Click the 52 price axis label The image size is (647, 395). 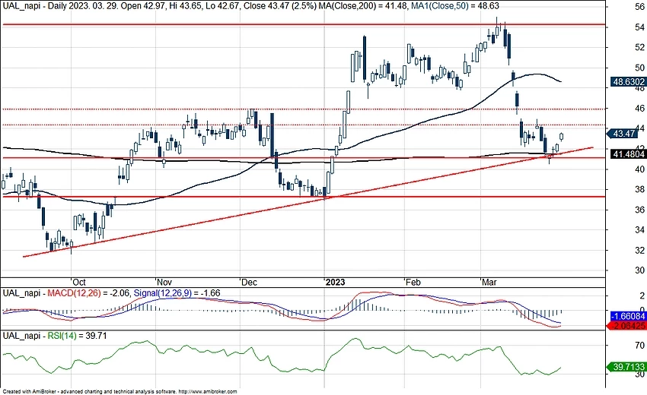639,47
